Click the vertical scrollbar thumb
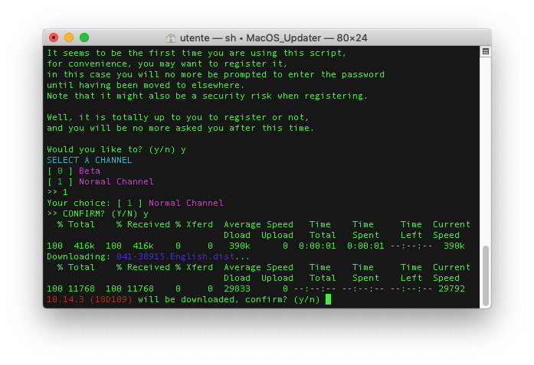Screen dimensions: 534x365 tap(486, 275)
